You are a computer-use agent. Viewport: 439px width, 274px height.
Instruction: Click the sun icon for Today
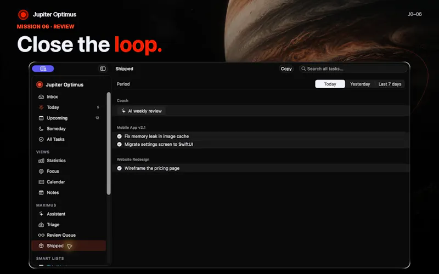pos(41,107)
